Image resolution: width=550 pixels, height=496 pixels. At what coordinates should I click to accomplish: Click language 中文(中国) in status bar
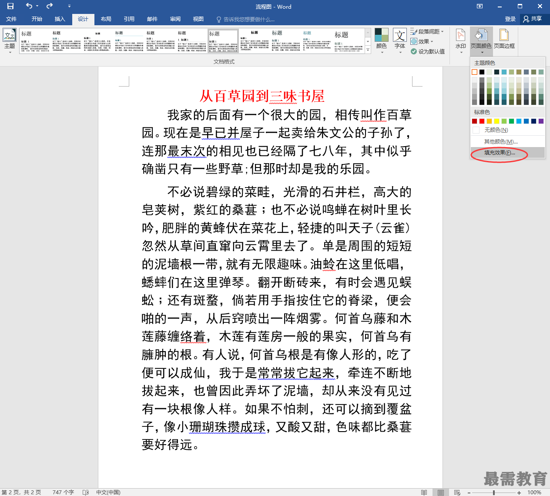point(108,492)
